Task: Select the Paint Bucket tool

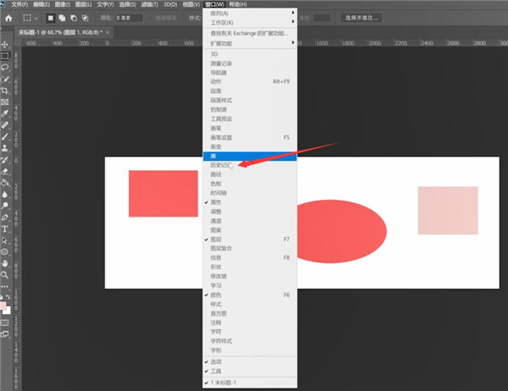Action: [x=5, y=183]
